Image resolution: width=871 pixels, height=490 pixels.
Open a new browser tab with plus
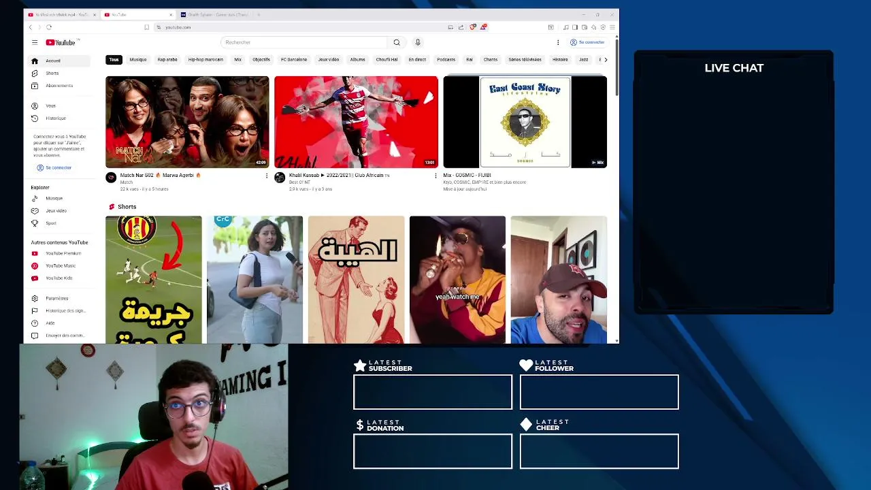click(259, 14)
